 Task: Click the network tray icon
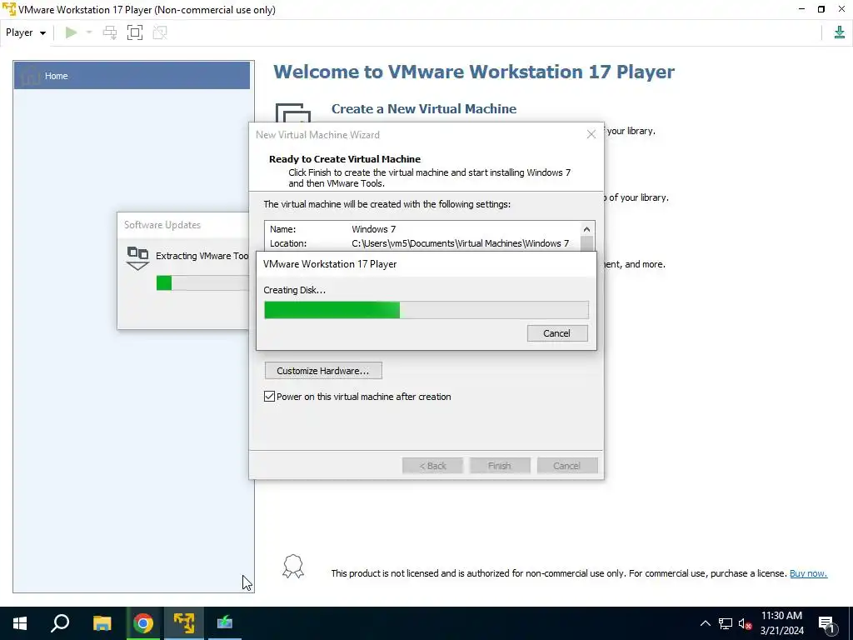coord(726,623)
